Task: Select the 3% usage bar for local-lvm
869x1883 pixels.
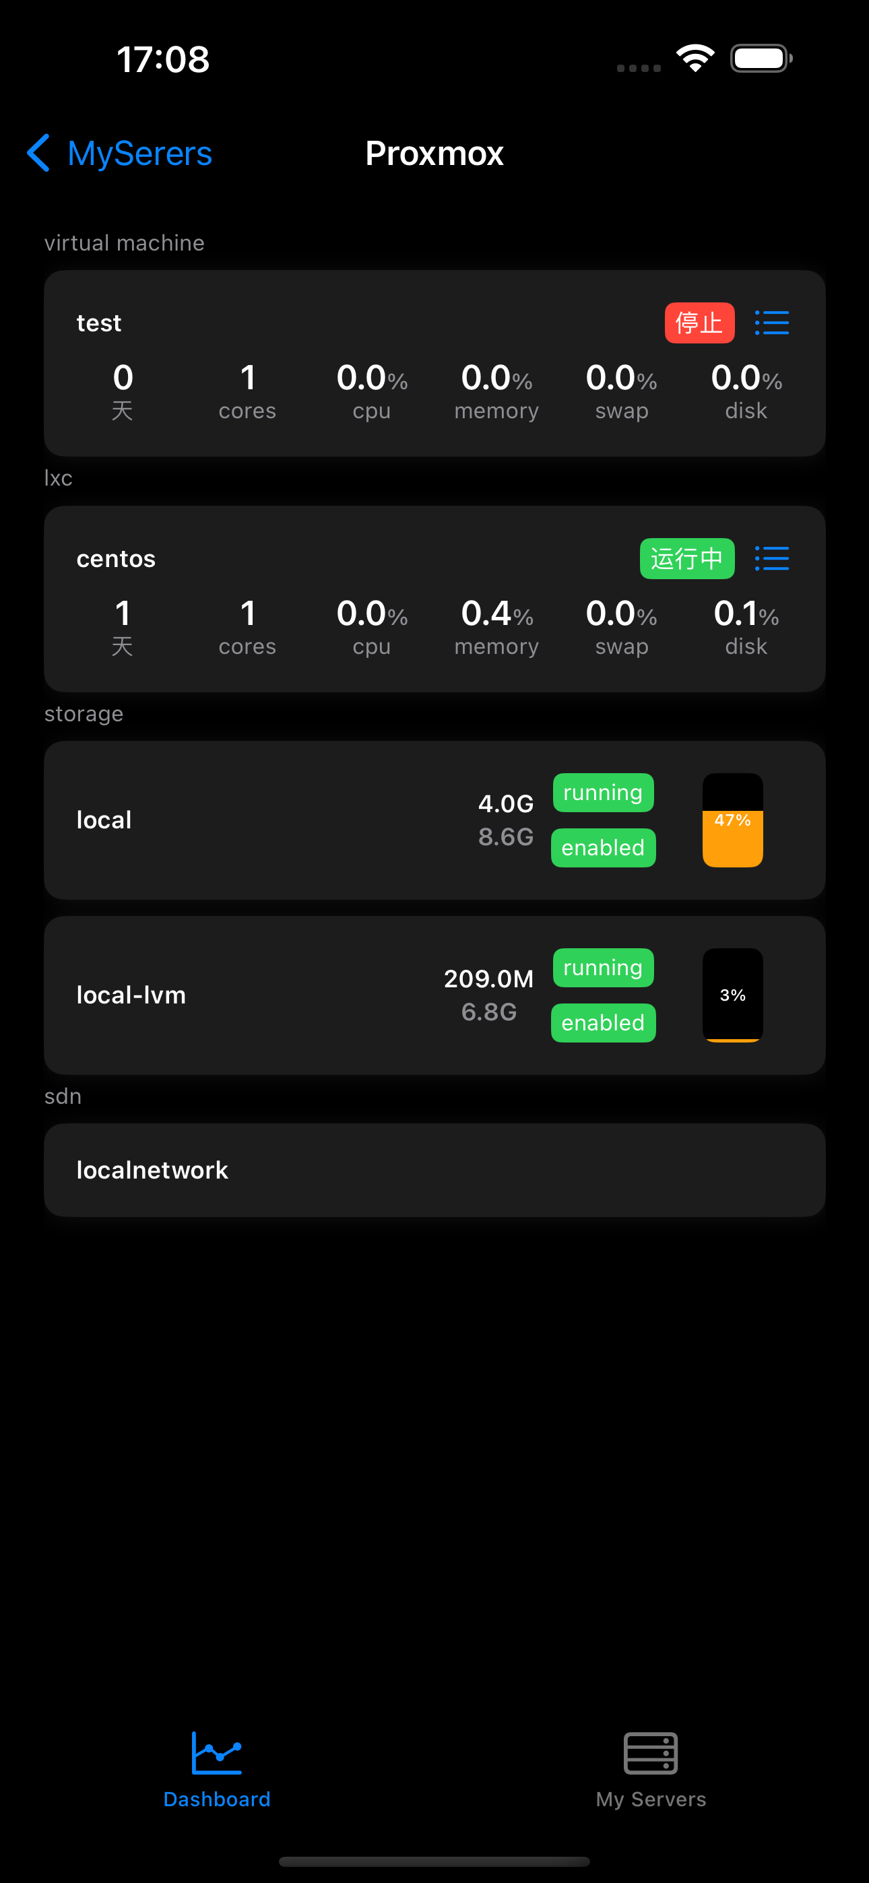Action: 732,995
